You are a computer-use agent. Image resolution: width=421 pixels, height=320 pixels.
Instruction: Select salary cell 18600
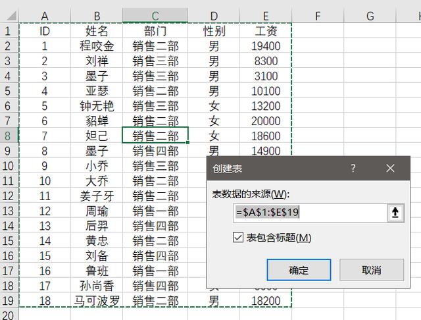coord(266,136)
